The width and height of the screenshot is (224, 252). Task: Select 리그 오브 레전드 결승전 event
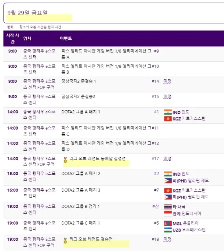click(91, 239)
